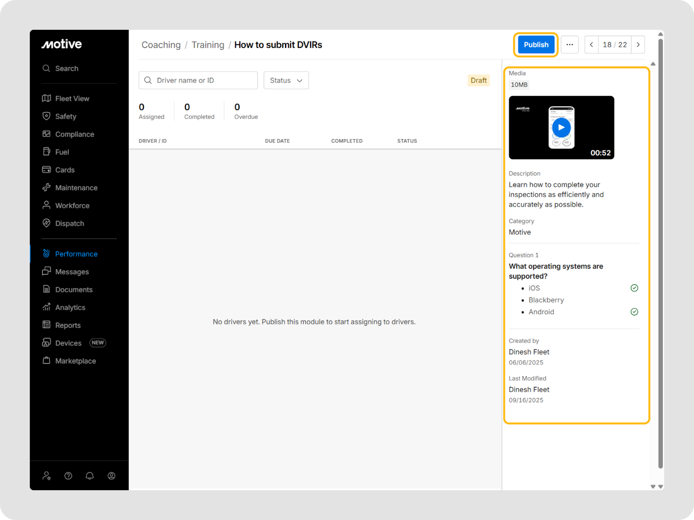Click the Motive logo
Screen dimensions: 694x520
(x=62, y=44)
